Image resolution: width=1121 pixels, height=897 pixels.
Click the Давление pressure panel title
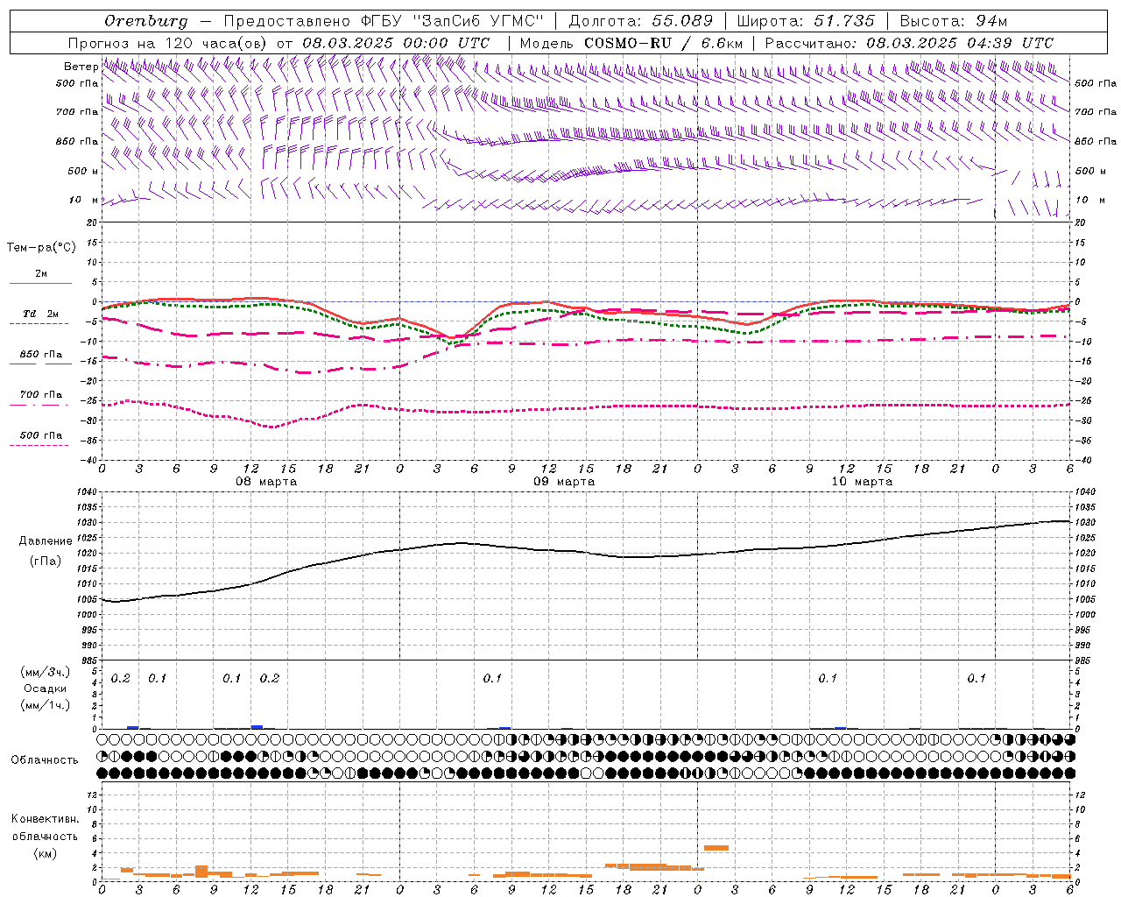click(46, 541)
